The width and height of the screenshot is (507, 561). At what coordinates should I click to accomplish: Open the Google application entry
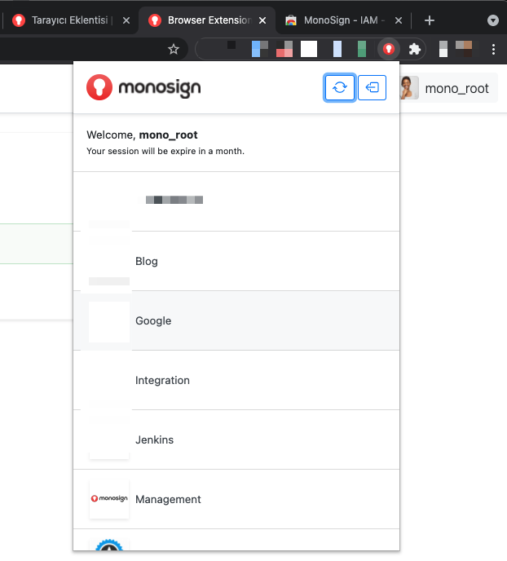[x=236, y=320]
